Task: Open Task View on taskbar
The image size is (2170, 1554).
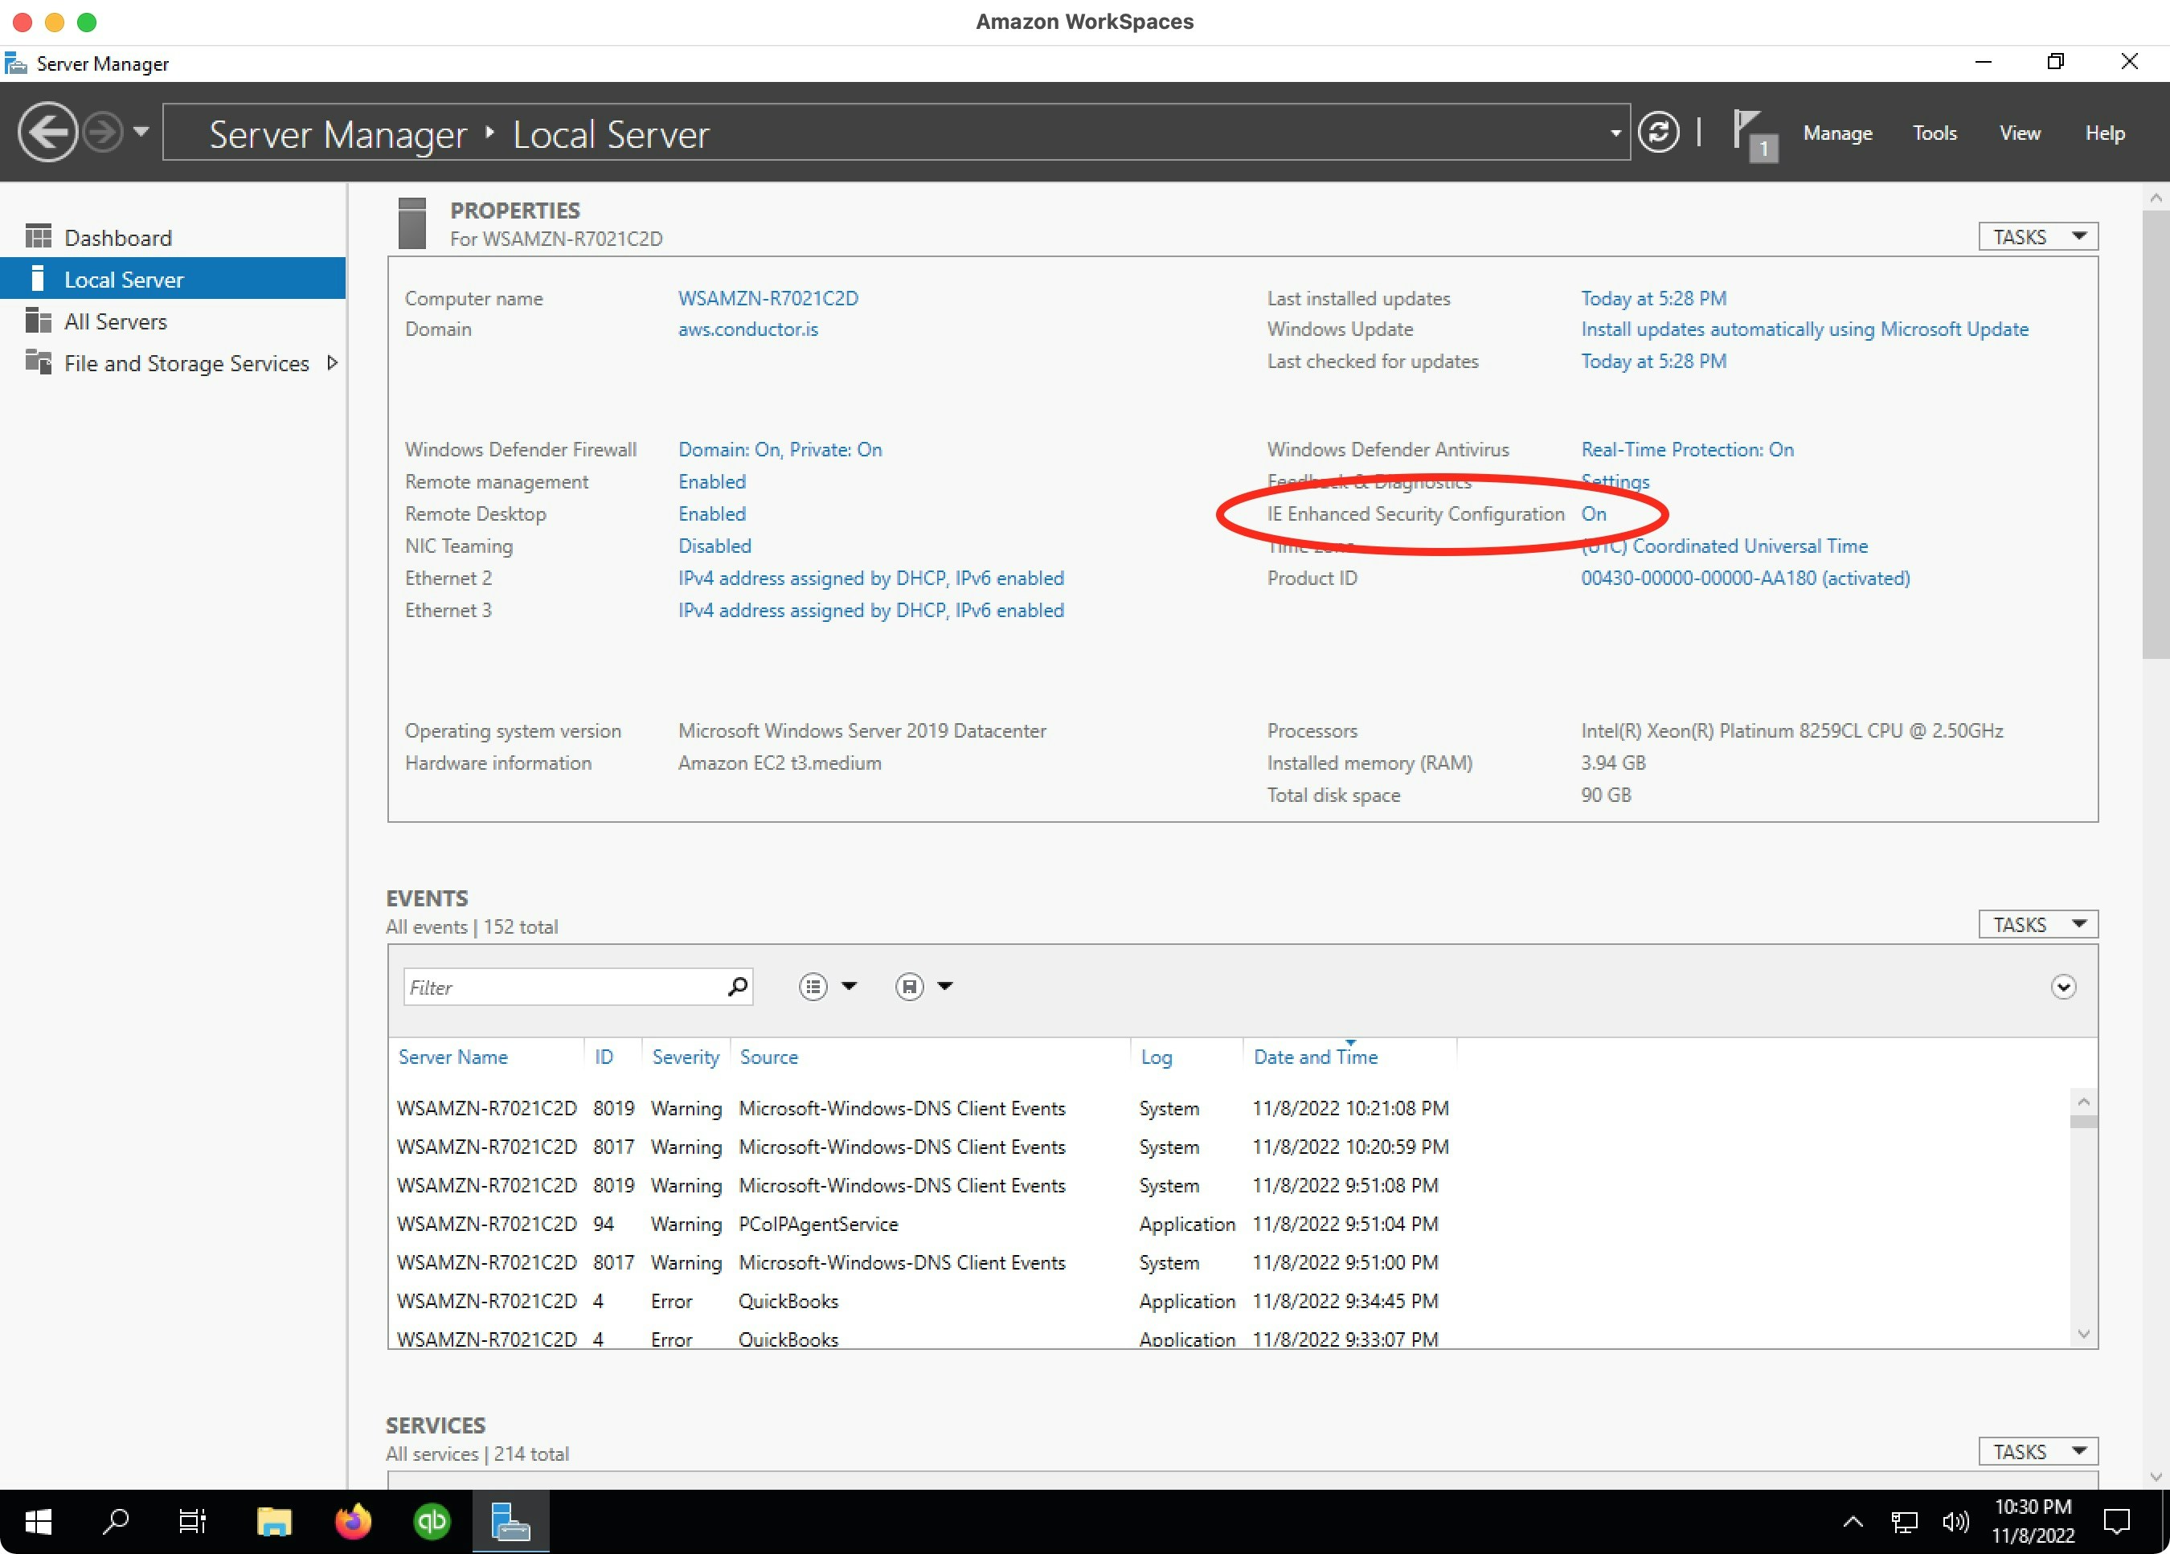Action: (x=193, y=1520)
